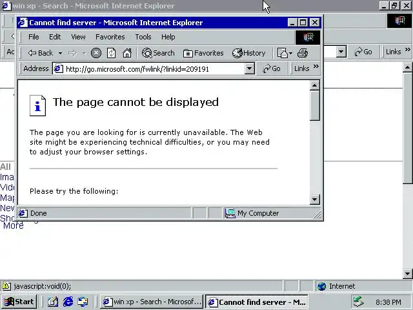Click the Forward arrow in front window
The image size is (413, 310).
(72, 53)
